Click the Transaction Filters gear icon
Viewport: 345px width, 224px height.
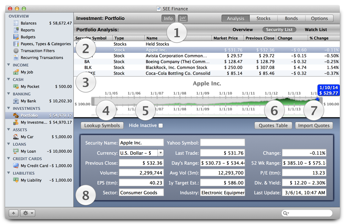coord(16,51)
